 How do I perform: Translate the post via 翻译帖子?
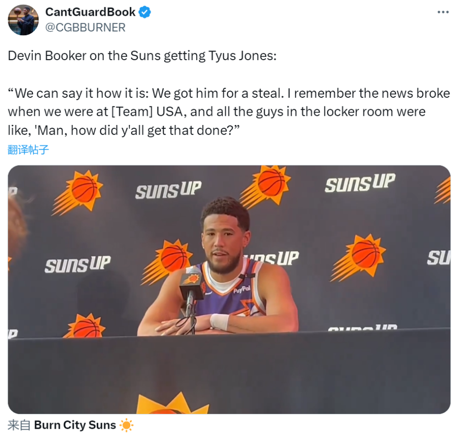28,149
